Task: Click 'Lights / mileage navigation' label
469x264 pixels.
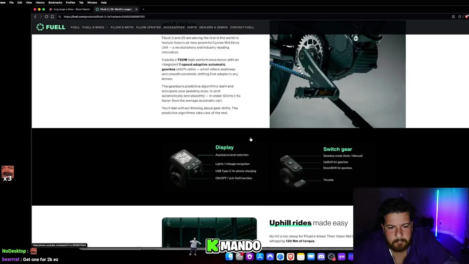Action: (232, 164)
